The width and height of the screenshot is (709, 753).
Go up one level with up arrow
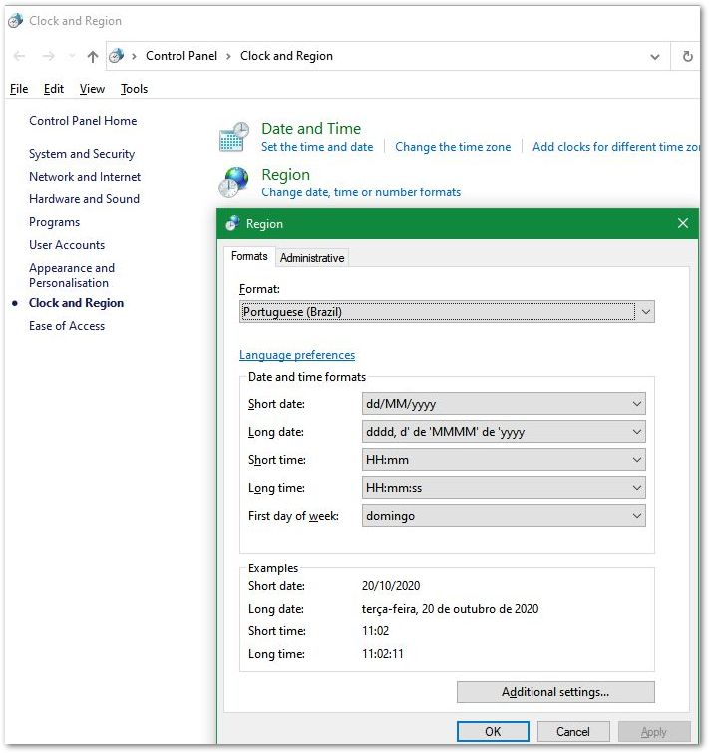tap(93, 57)
